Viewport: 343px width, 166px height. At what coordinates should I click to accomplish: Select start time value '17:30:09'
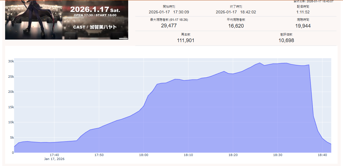click(x=181, y=12)
